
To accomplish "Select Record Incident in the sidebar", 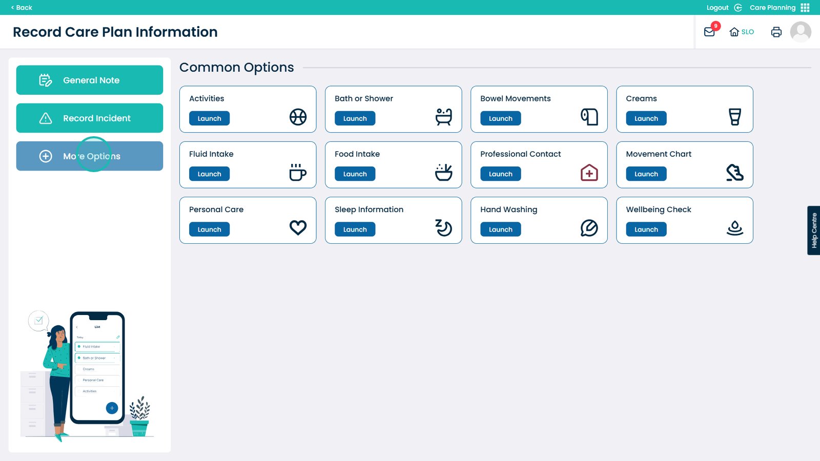I will [x=90, y=118].
